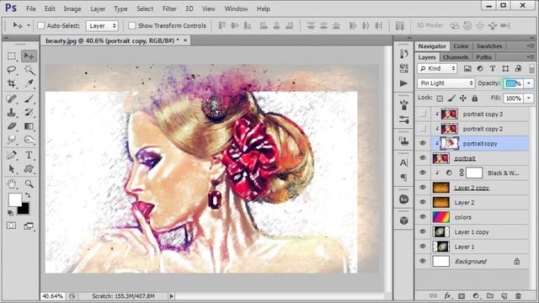This screenshot has width=539, height=303.
Task: Select the Eraser tool
Action: (11, 126)
